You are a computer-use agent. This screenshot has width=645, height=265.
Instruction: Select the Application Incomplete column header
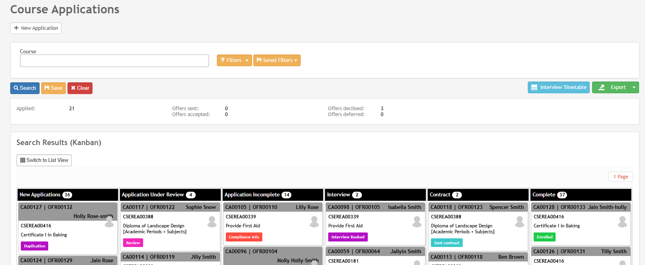pos(273,195)
